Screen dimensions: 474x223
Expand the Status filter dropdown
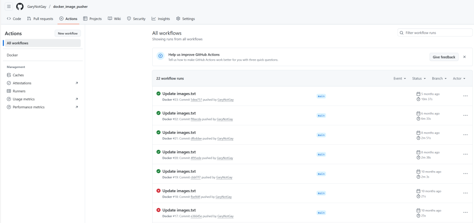point(419,79)
